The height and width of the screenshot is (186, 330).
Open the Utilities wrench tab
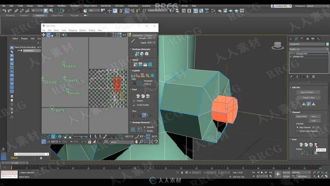click(x=318, y=39)
